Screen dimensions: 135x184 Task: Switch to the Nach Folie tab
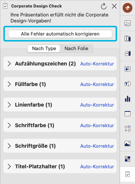click(76, 49)
